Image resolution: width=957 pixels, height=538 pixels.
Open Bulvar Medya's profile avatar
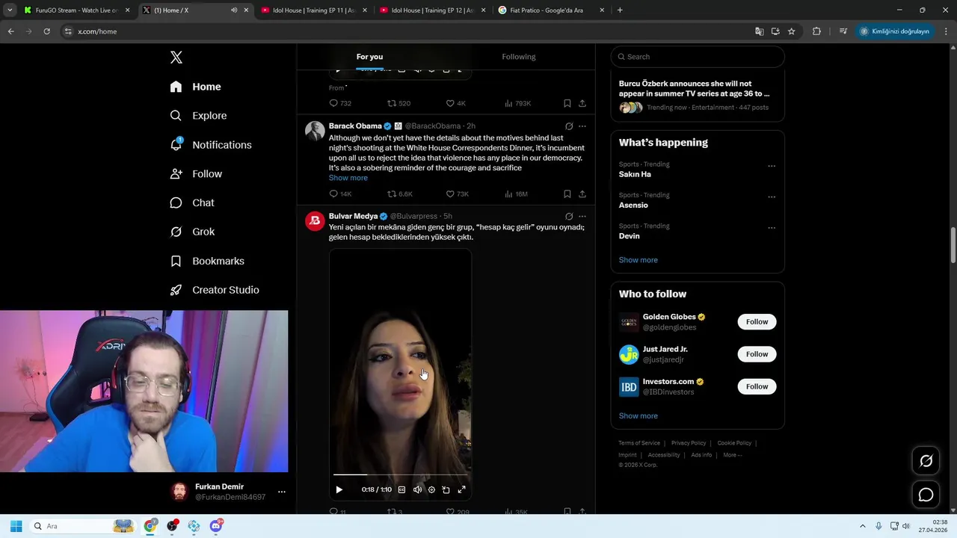[315, 220]
